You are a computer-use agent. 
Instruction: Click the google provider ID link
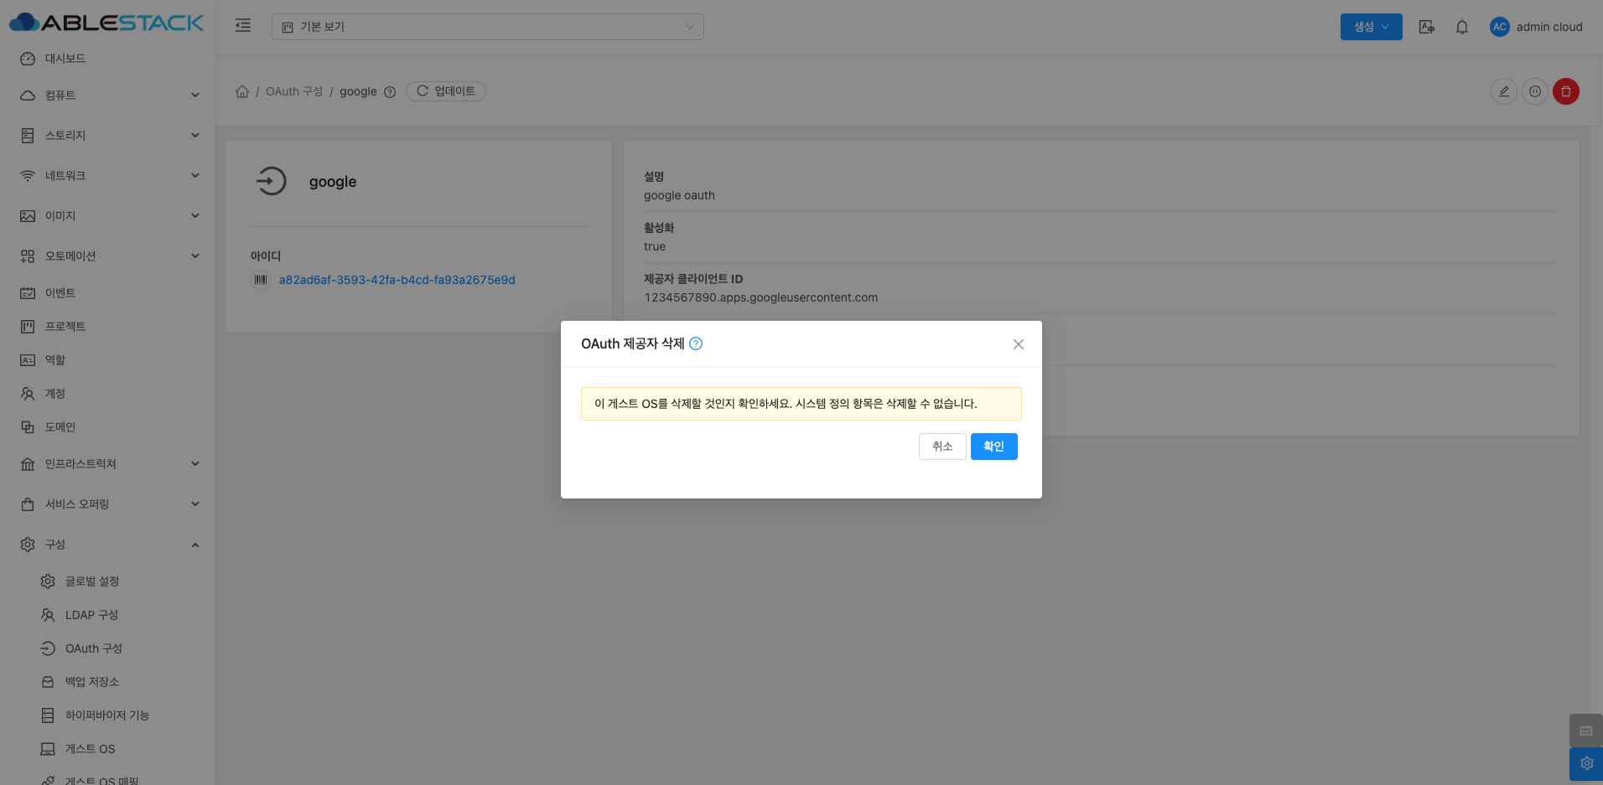tap(397, 280)
